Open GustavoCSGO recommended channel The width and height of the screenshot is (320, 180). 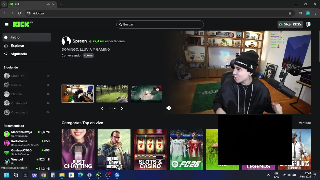pyautogui.click(x=27, y=152)
